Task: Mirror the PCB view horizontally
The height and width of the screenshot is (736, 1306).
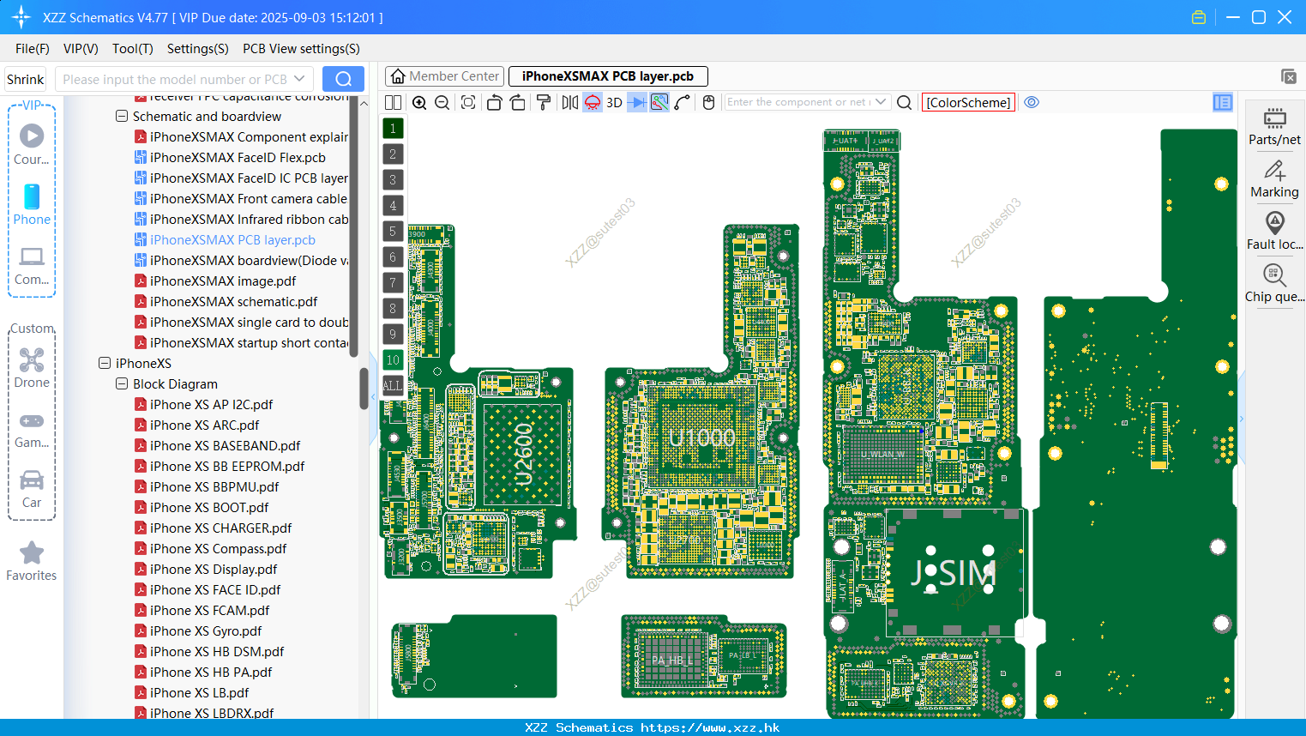Action: click(x=569, y=103)
